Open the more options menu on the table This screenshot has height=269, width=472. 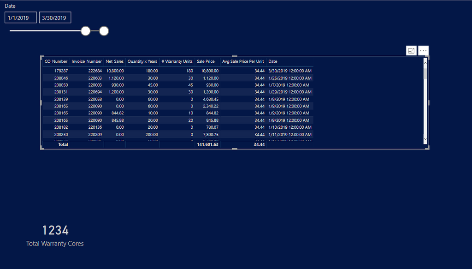[423, 50]
